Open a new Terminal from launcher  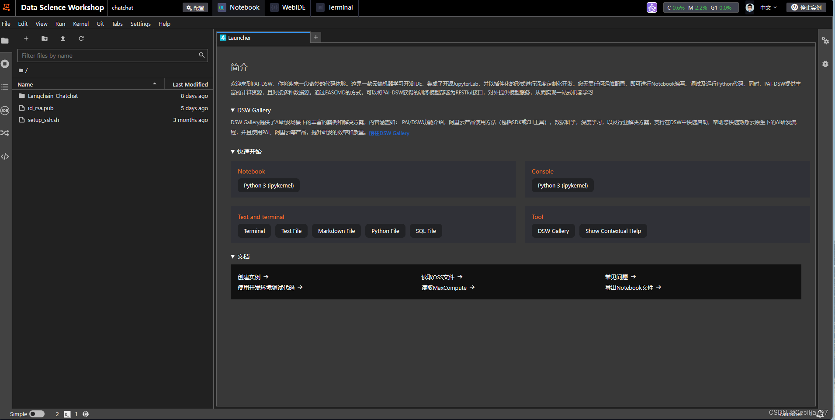point(254,231)
